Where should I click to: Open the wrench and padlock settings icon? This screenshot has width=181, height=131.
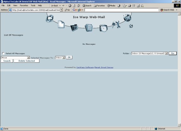pos(116,24)
